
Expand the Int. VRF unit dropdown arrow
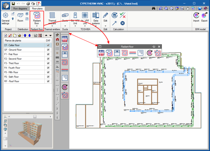pos(85,26)
